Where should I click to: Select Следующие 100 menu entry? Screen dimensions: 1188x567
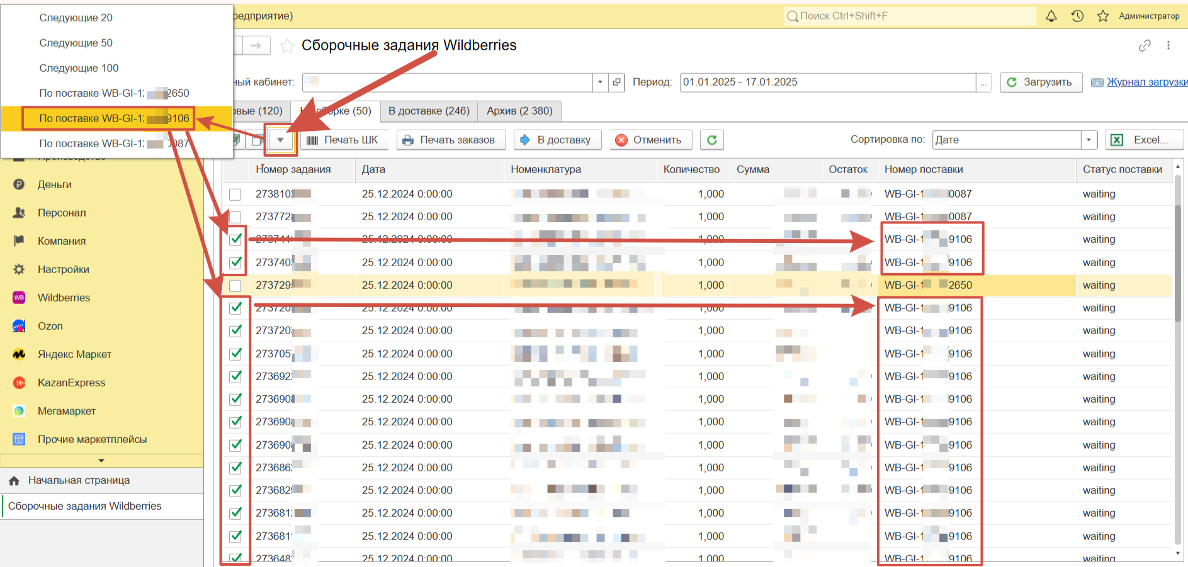[x=79, y=68]
